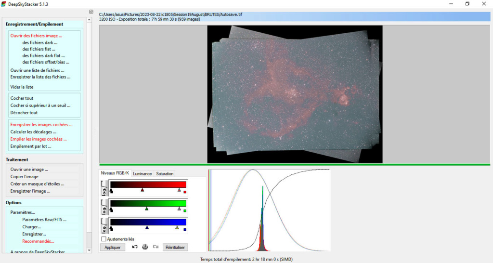Viewport: 493px width, 263px height.
Task: Open Ouvrir des fichiers image link
Action: (36, 36)
